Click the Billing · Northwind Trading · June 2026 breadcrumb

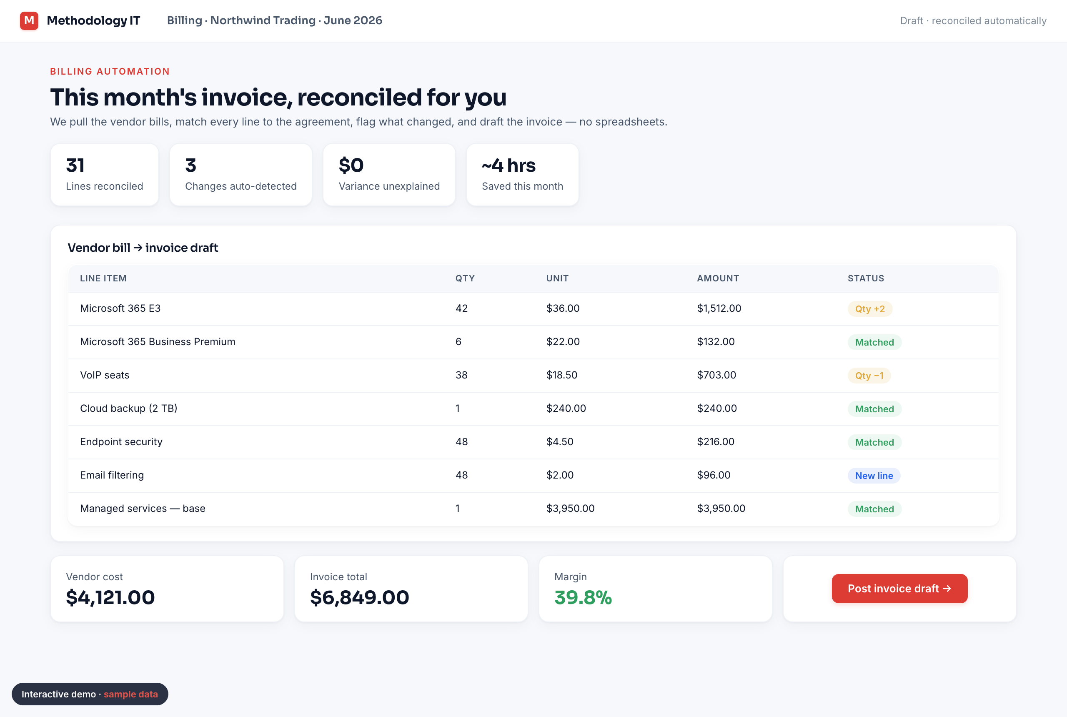(x=274, y=20)
